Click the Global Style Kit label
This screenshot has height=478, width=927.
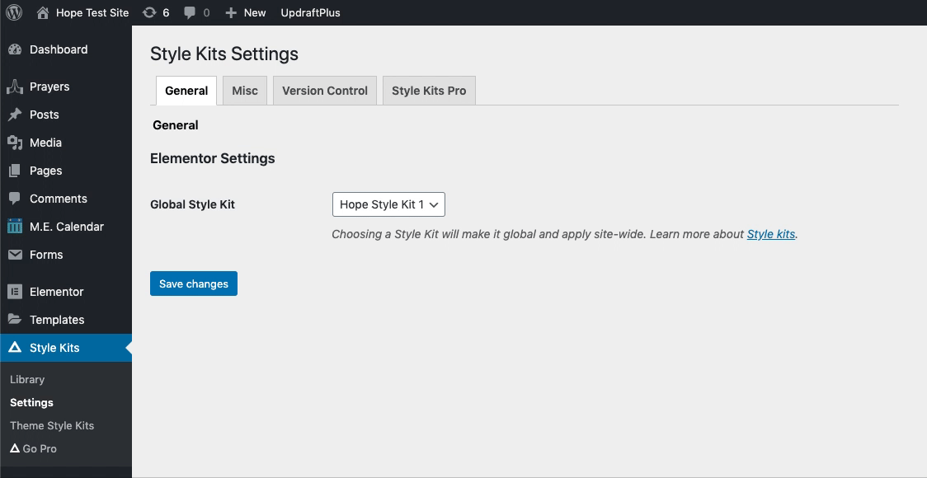coord(193,204)
